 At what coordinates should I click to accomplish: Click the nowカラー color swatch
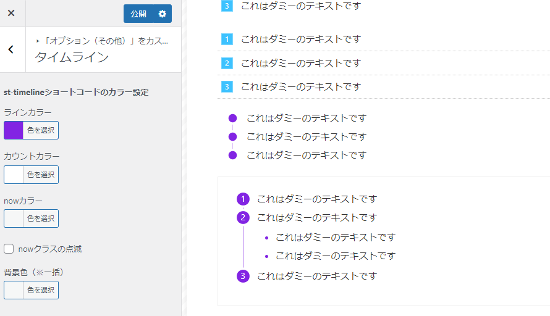(x=14, y=218)
